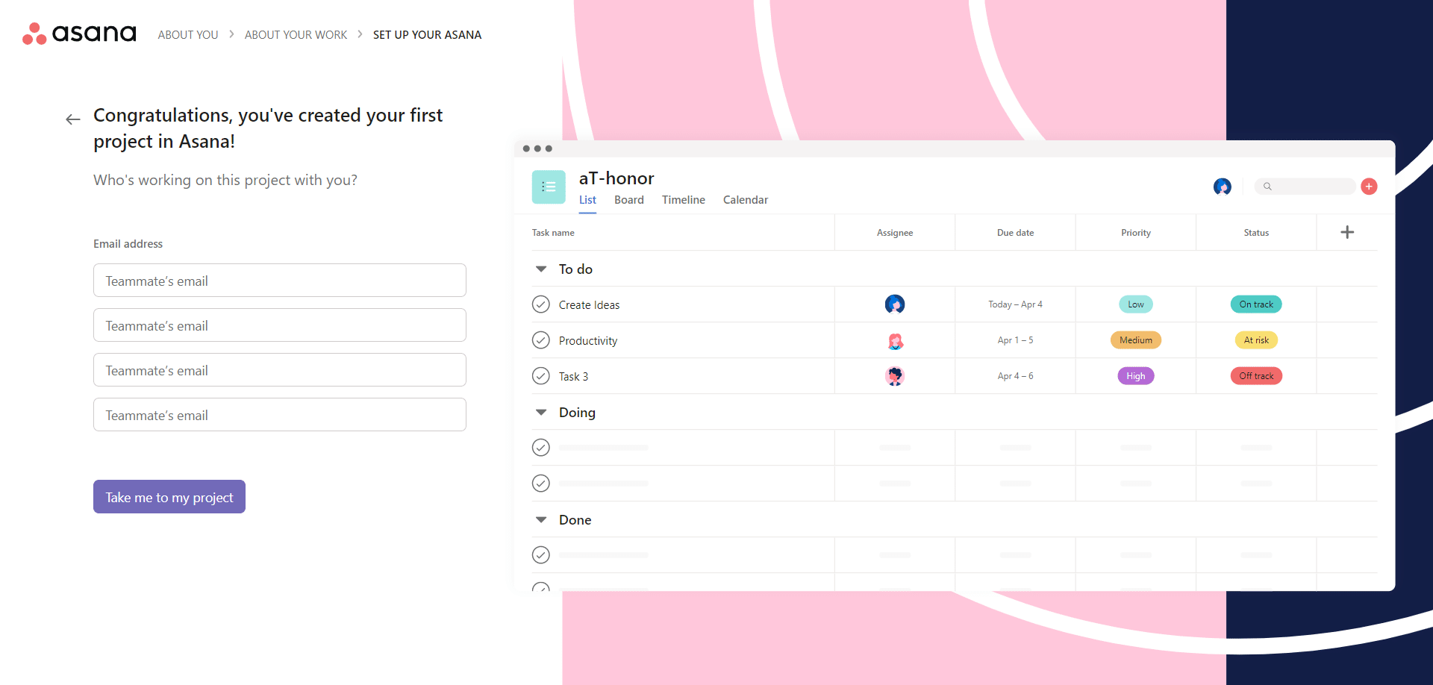The image size is (1433, 685).
Task: Click the Task 3 task name
Action: 573,377
